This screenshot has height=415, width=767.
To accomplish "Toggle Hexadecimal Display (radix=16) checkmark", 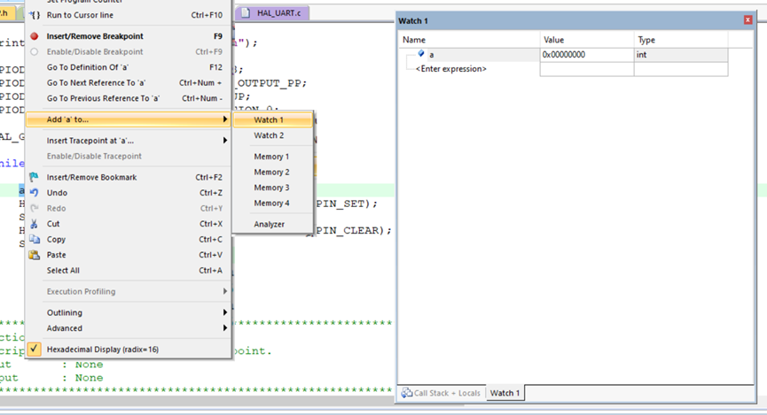I will (x=35, y=350).
